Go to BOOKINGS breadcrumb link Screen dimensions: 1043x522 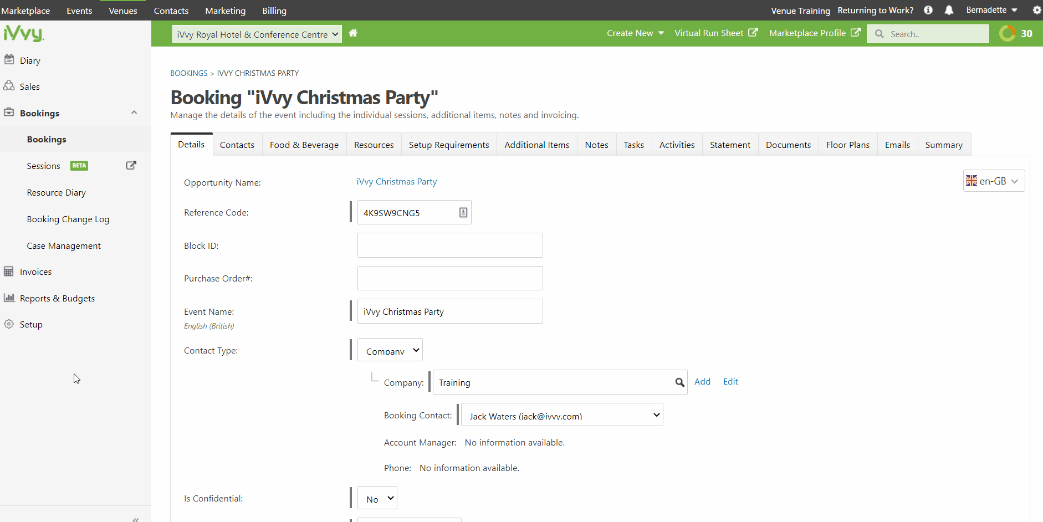click(188, 73)
